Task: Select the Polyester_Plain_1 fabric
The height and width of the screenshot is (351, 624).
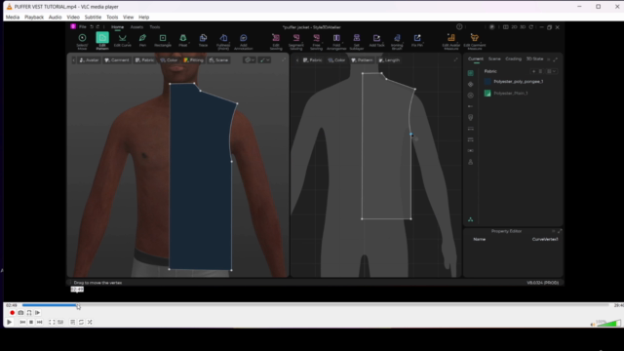Action: (x=511, y=94)
